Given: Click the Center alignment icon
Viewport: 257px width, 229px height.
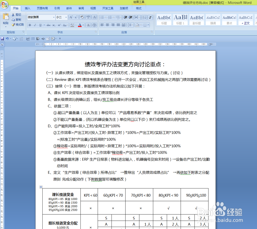Looking at the screenshot, I should pyautogui.click(x=107, y=25).
